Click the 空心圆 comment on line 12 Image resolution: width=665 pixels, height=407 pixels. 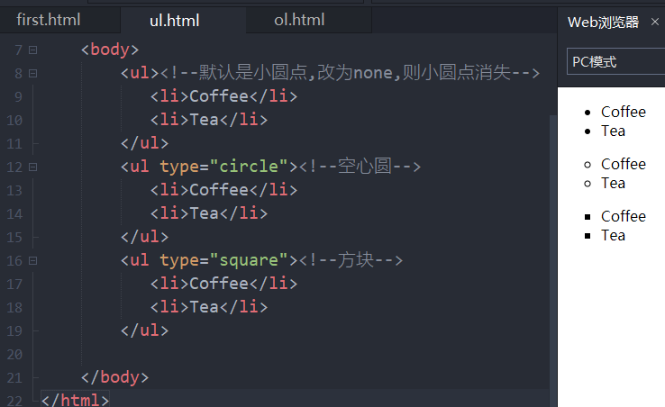(360, 167)
